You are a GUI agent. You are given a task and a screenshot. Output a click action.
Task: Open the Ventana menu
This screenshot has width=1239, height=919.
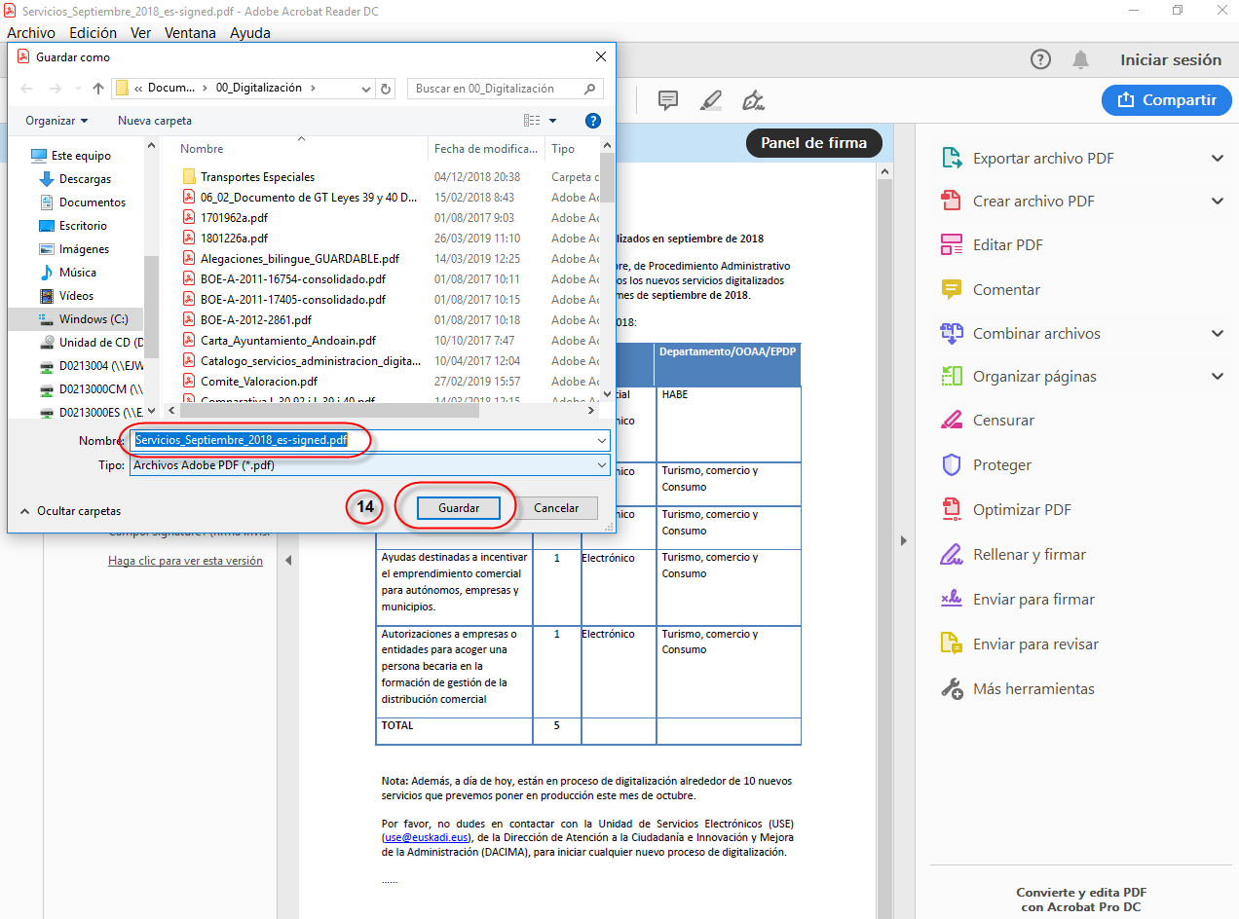[190, 33]
